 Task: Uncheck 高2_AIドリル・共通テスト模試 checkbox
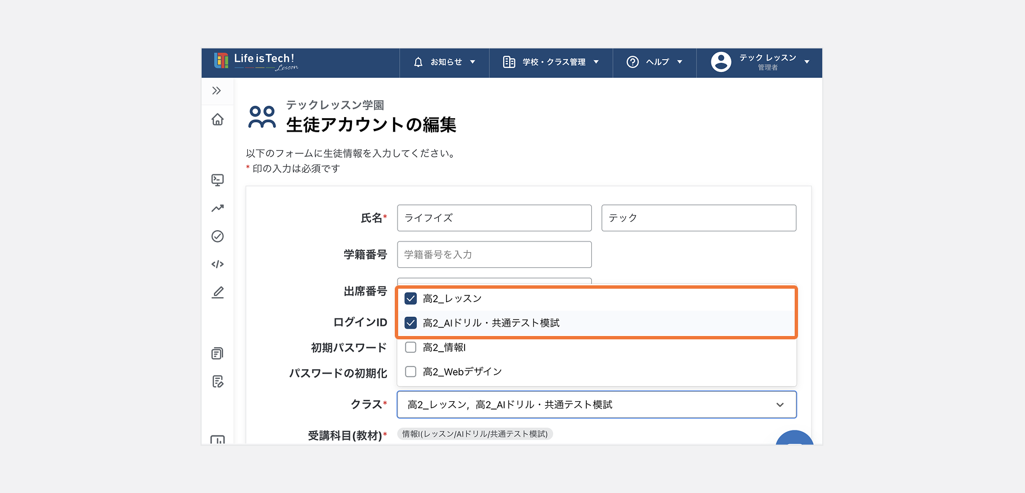[411, 323]
